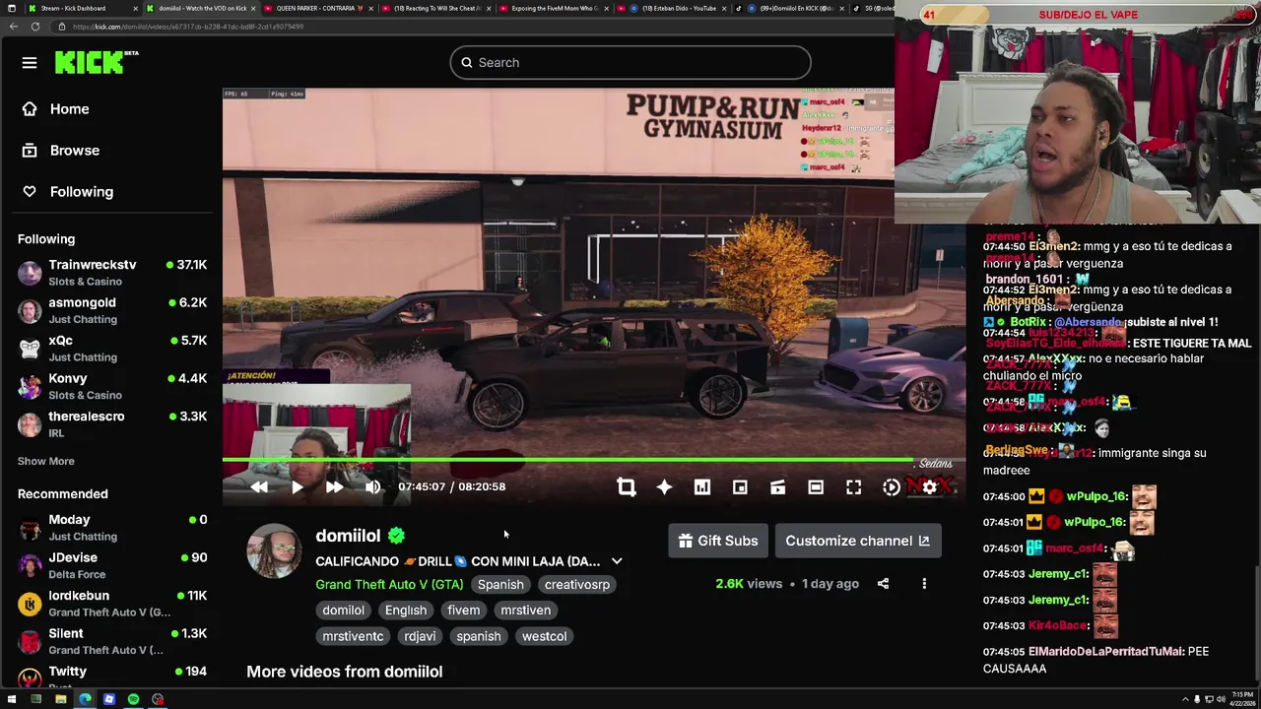Viewport: 1261px width, 709px height.
Task: Open JDevise recommended channel
Action: (x=111, y=565)
